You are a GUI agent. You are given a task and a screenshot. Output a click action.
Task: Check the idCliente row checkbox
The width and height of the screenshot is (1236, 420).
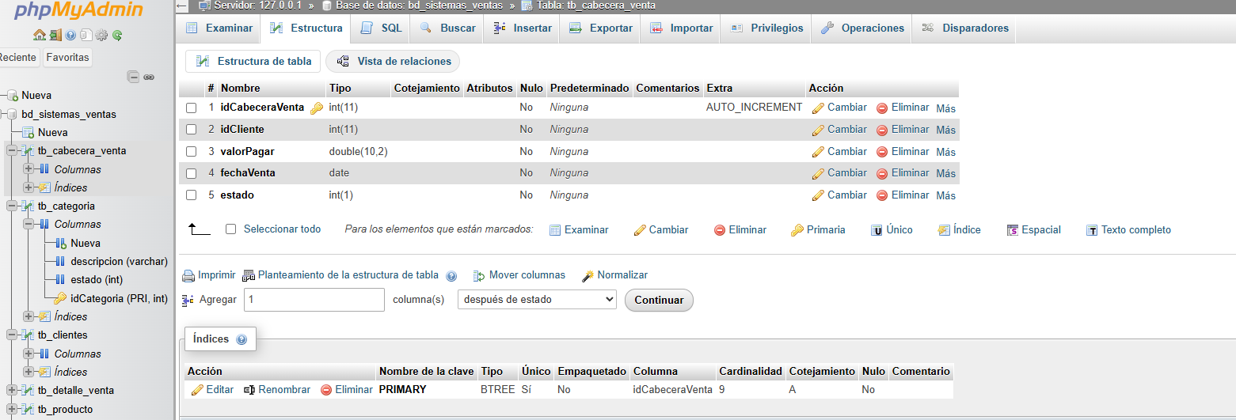point(191,130)
